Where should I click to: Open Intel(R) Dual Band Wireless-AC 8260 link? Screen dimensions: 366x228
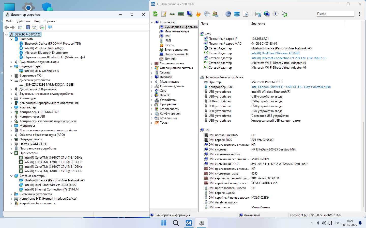click(275, 53)
